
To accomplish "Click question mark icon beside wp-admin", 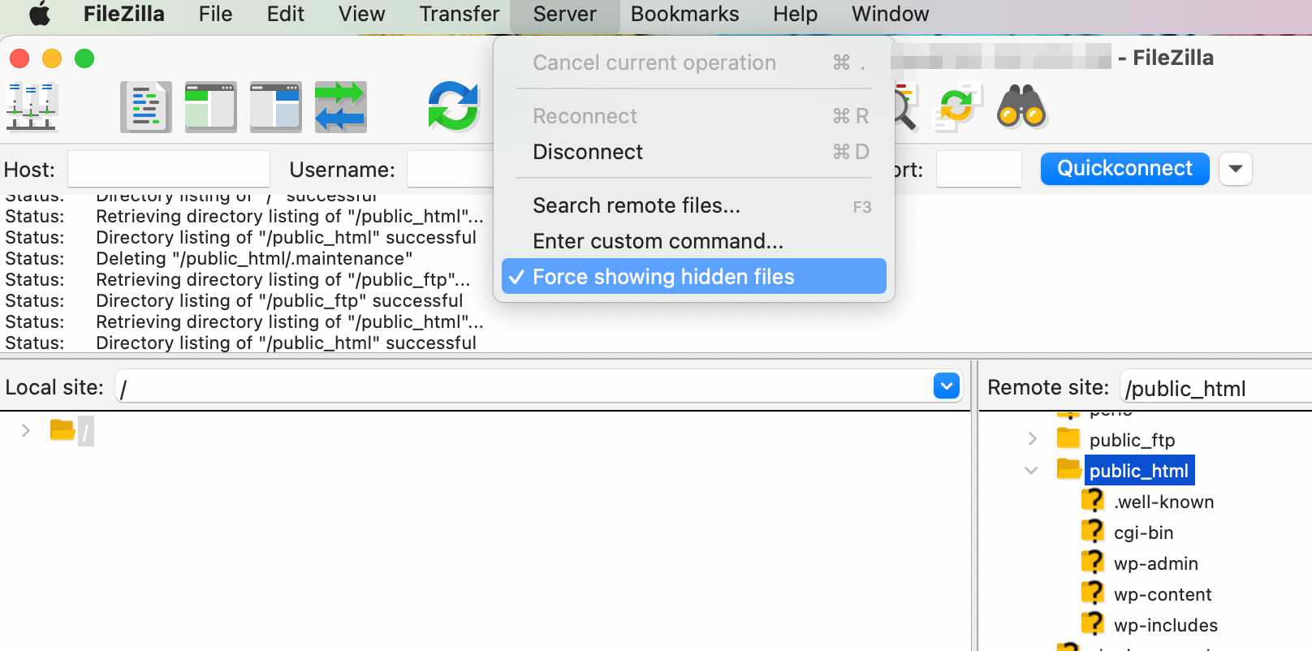I will pos(1094,562).
